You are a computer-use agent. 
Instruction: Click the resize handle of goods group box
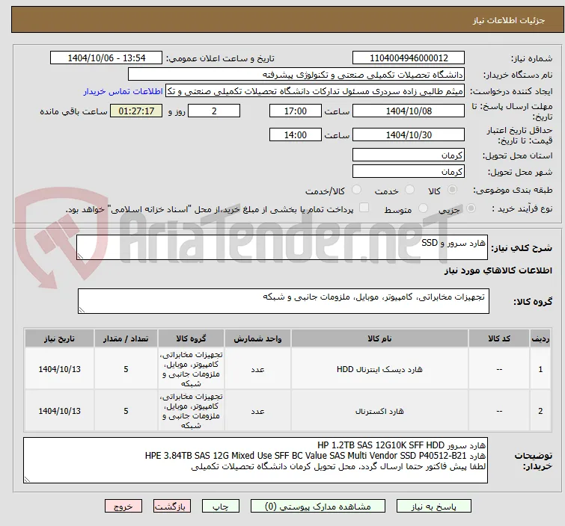point(82,310)
